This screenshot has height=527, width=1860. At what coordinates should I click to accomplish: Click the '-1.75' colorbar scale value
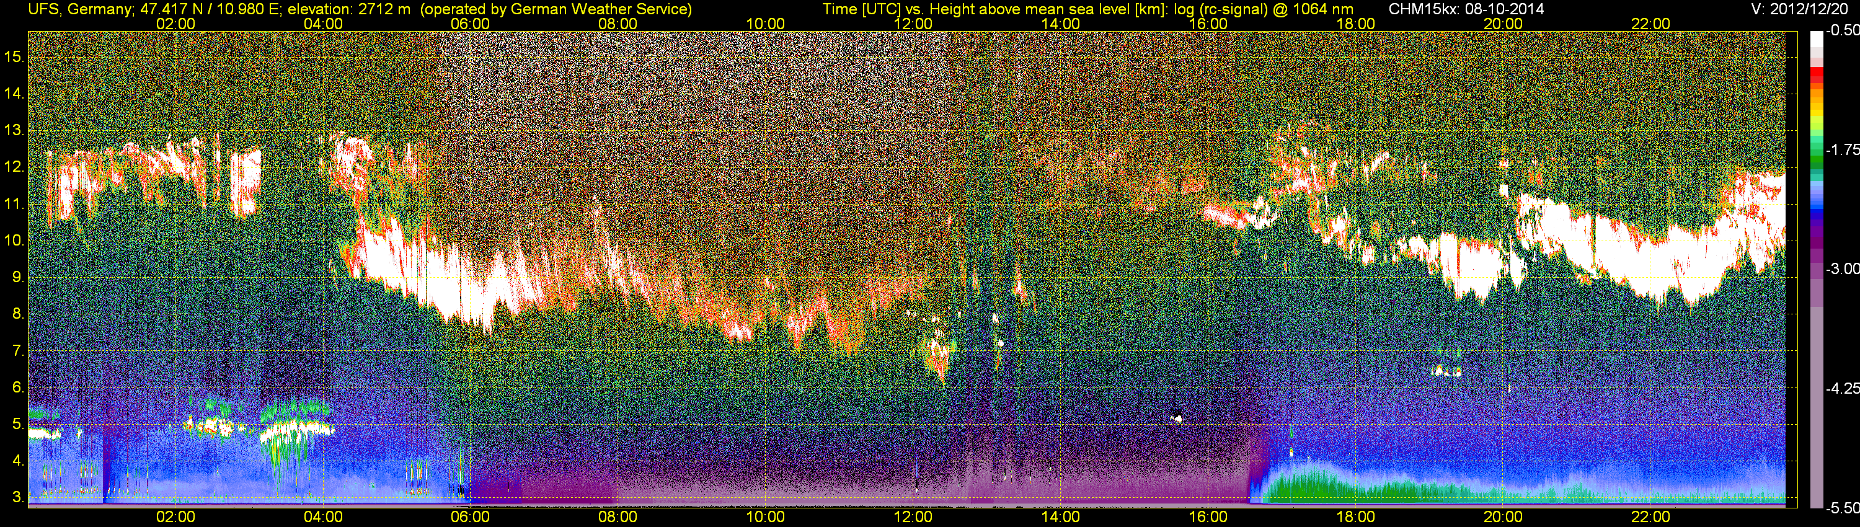tap(1842, 149)
